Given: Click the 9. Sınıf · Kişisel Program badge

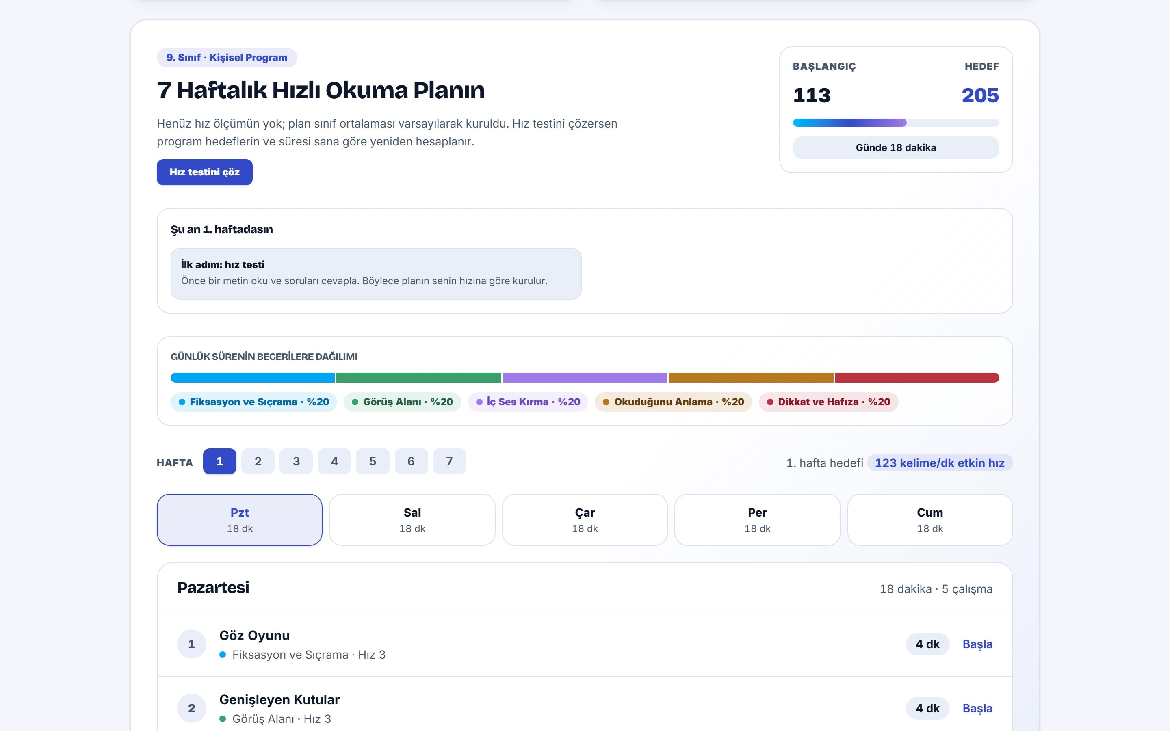Looking at the screenshot, I should (227, 58).
